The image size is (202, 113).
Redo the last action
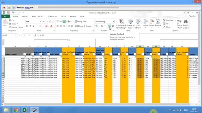click(x=19, y=13)
